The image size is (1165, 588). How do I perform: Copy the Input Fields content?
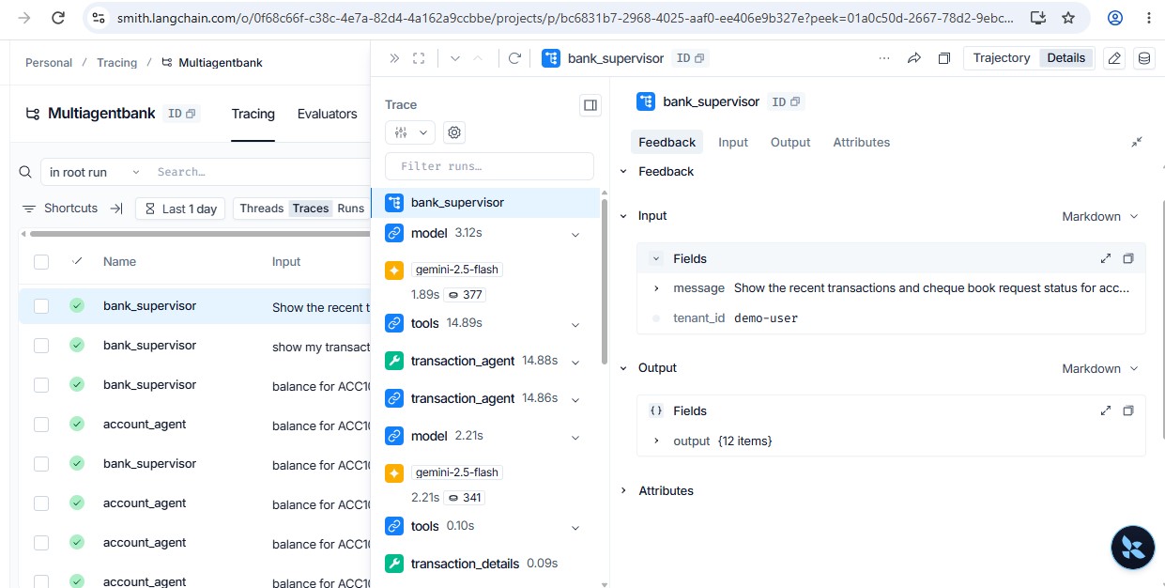point(1128,258)
